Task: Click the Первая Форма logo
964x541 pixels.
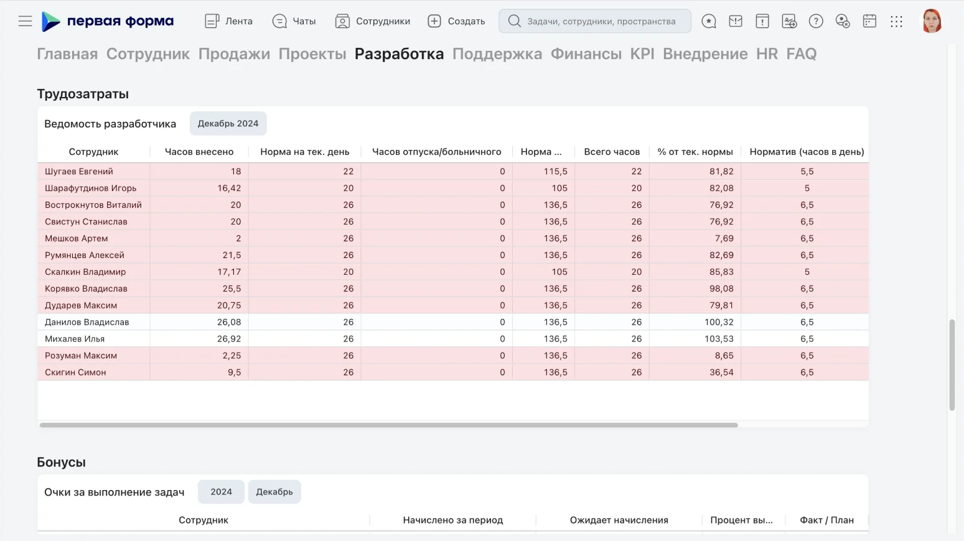Action: (x=108, y=21)
